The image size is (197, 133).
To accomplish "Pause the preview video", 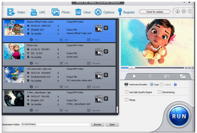I will coord(150,76).
